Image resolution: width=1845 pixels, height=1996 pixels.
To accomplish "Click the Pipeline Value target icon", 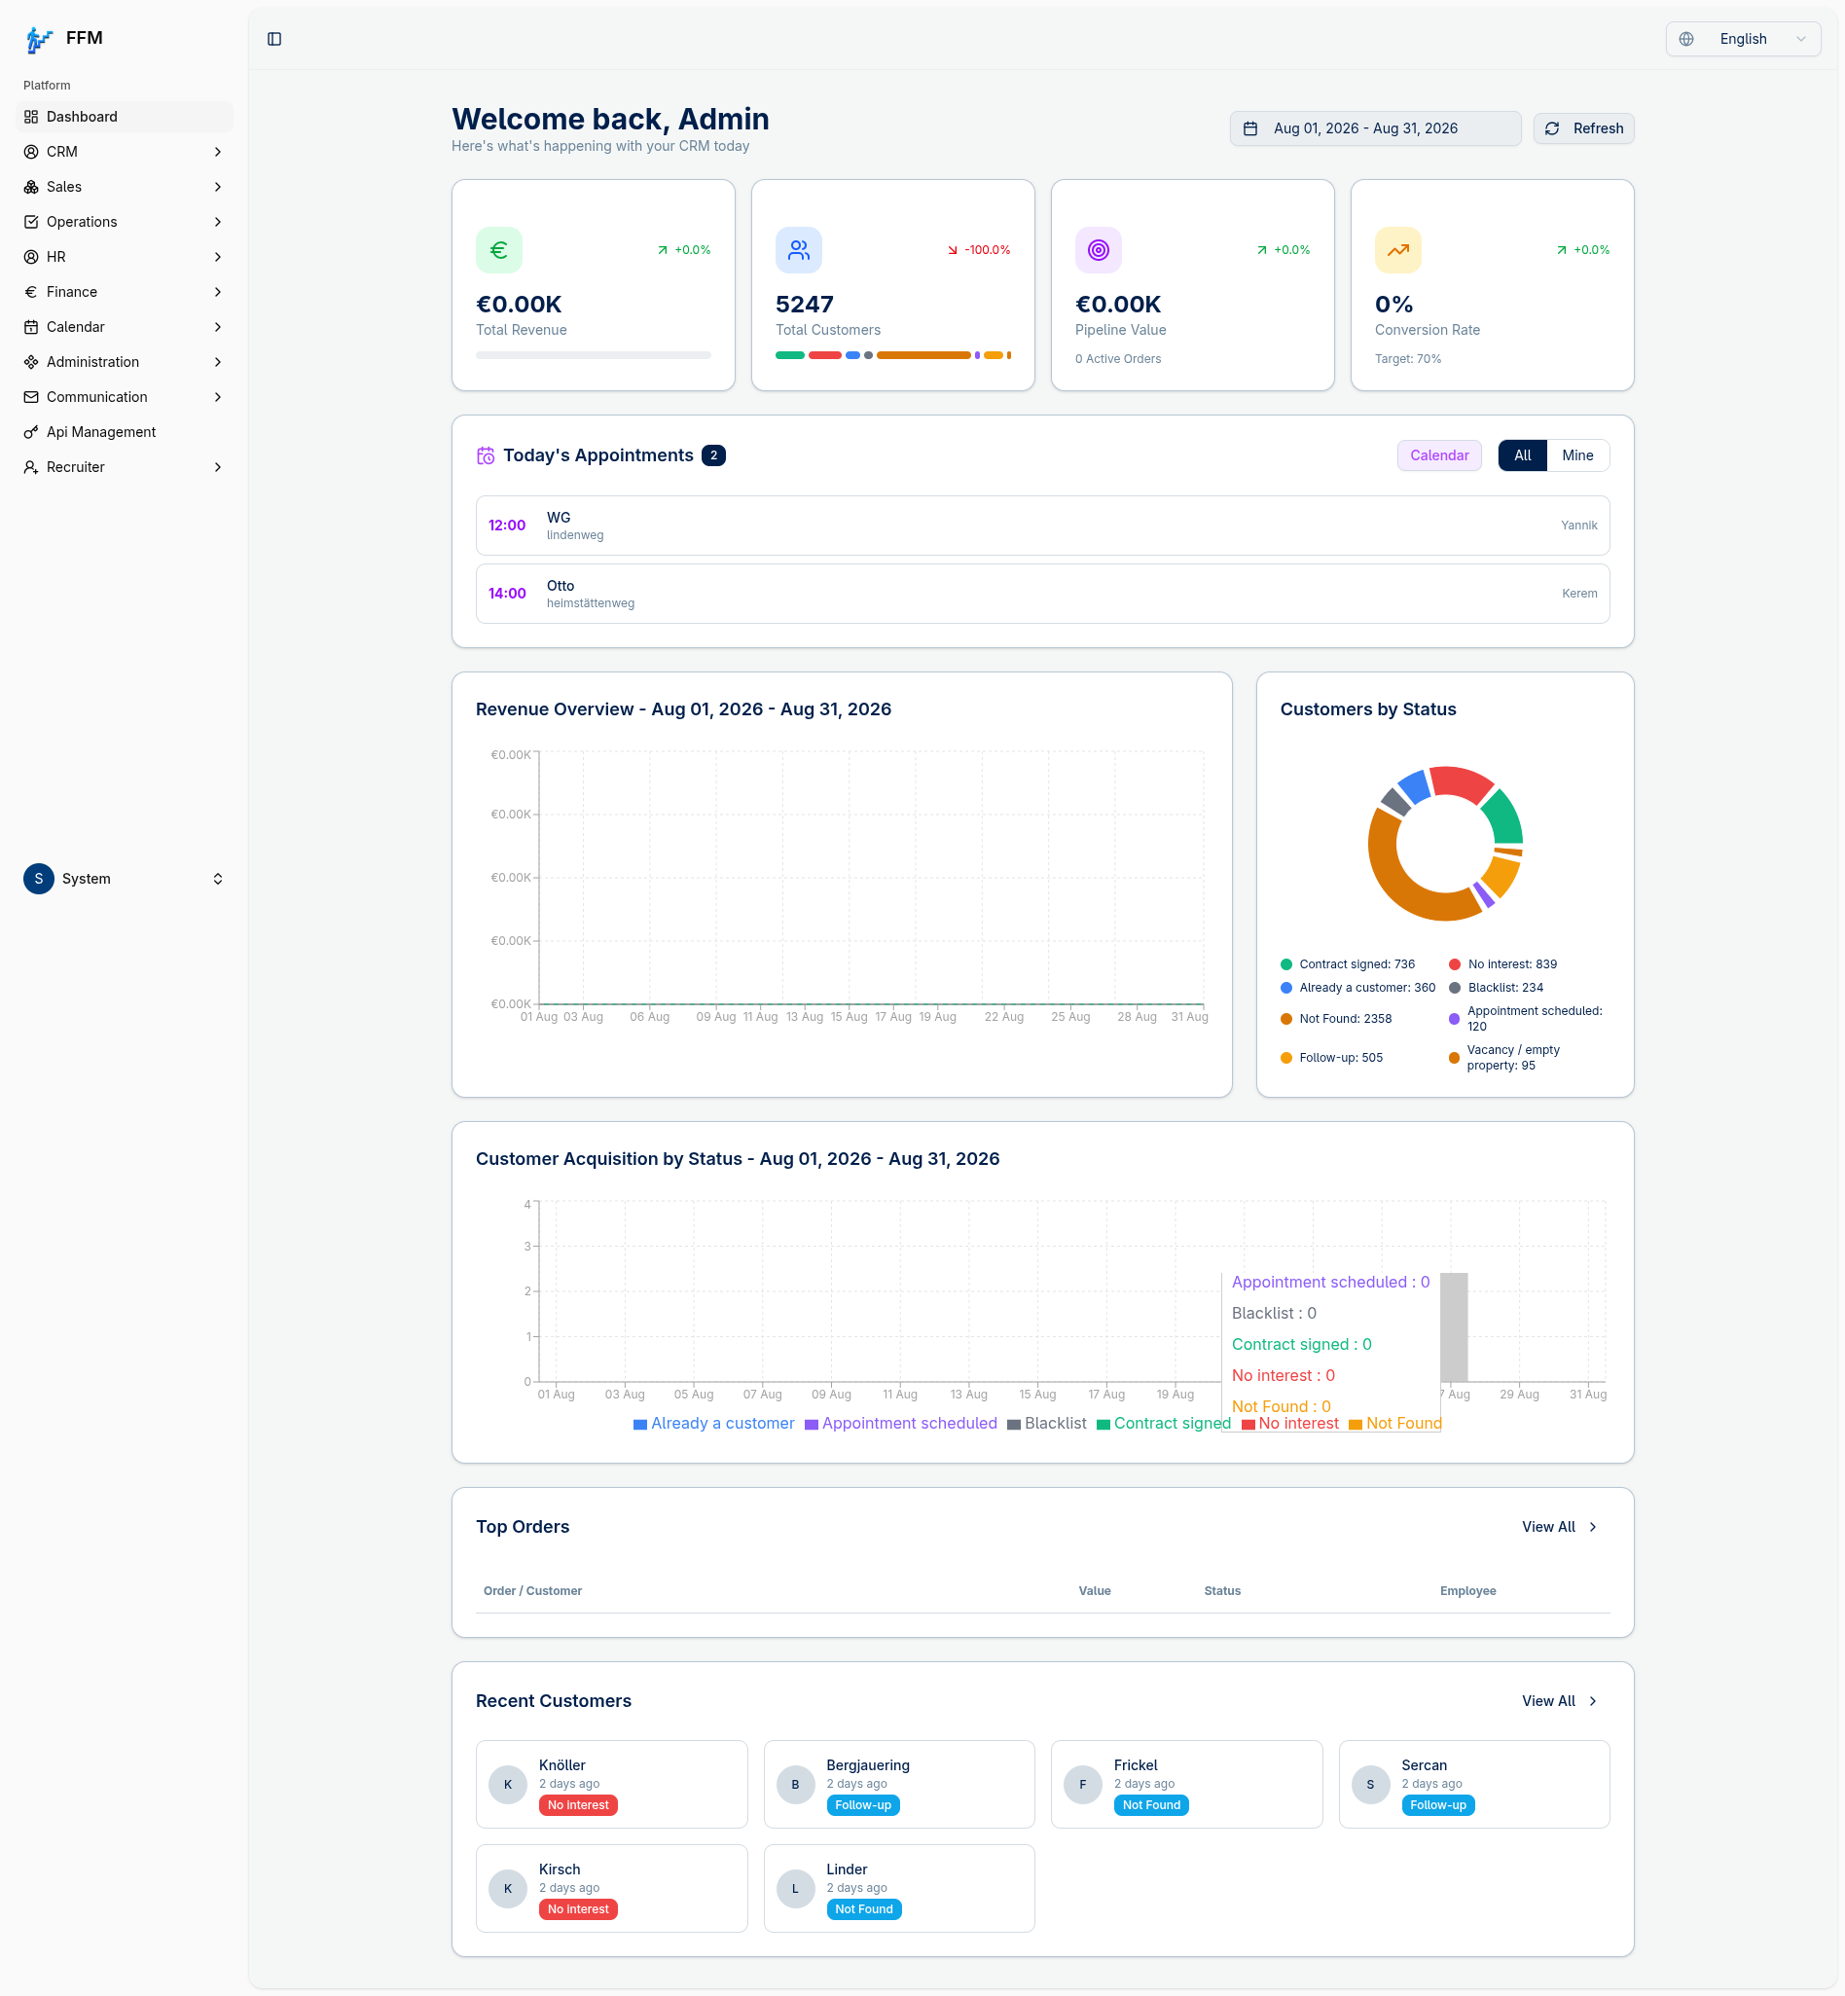I will click(1099, 250).
